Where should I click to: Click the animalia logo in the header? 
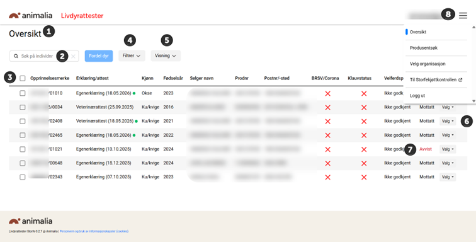click(30, 16)
